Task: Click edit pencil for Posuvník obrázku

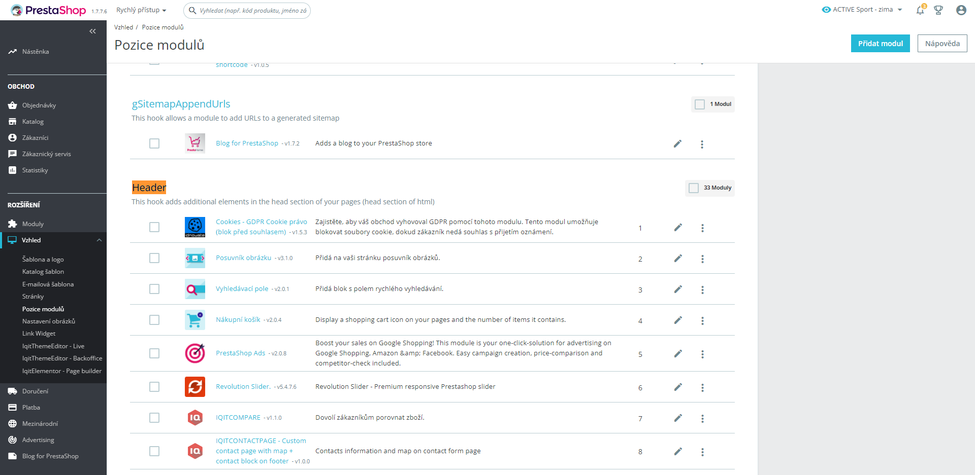Action: point(678,259)
